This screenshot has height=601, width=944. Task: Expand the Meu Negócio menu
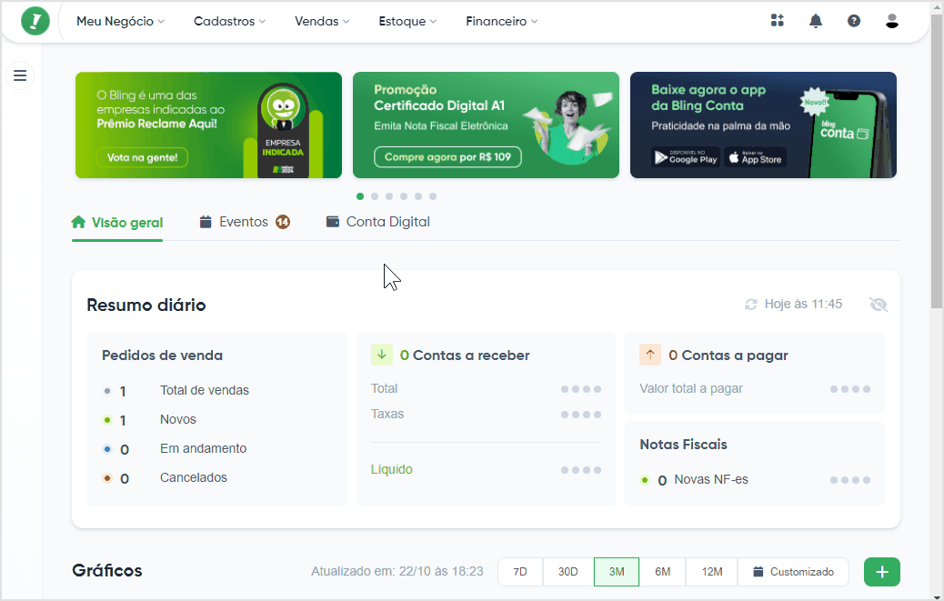(x=120, y=21)
